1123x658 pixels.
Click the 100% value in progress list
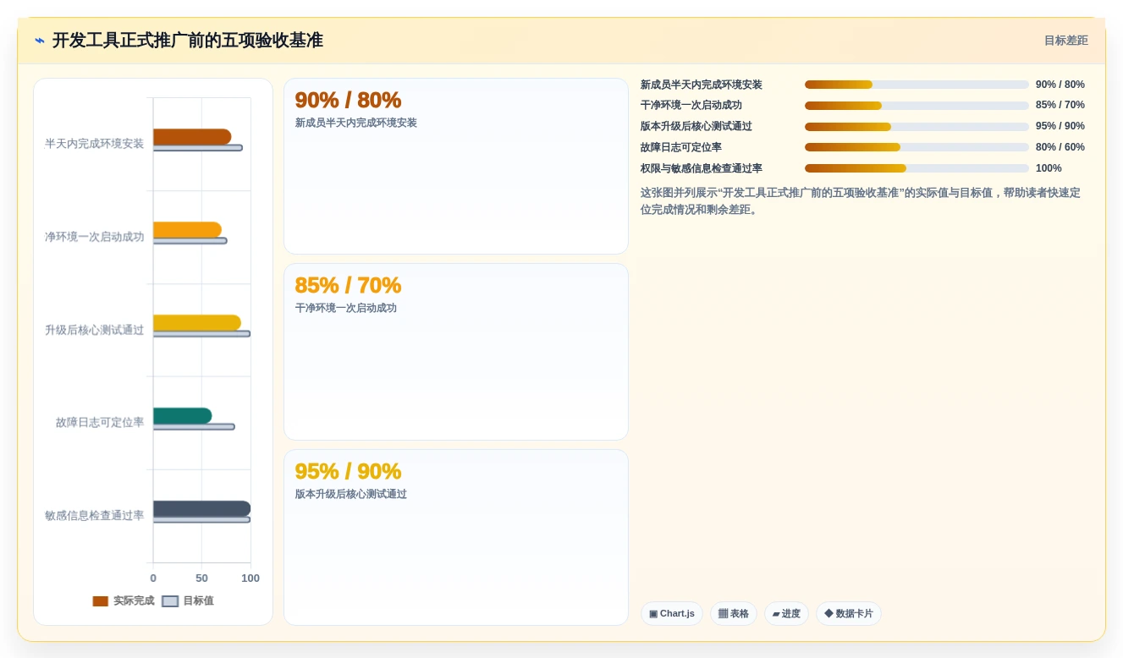tap(1049, 168)
